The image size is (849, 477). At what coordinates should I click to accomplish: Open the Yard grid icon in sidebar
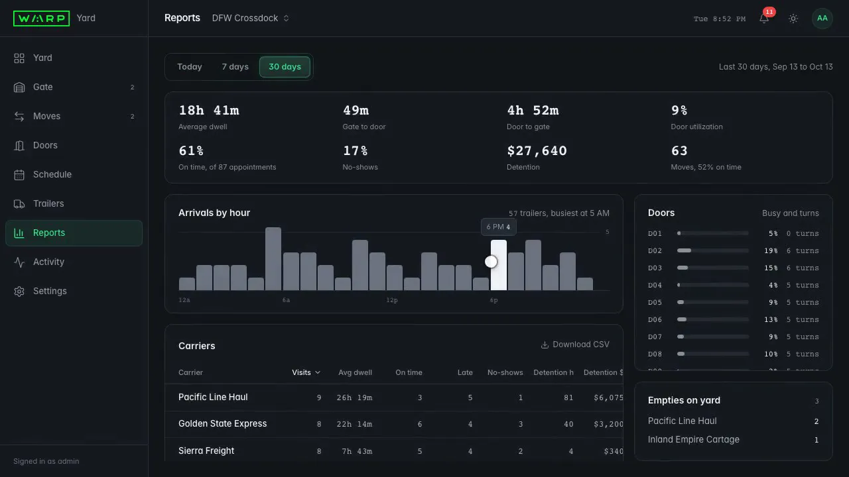click(x=19, y=58)
